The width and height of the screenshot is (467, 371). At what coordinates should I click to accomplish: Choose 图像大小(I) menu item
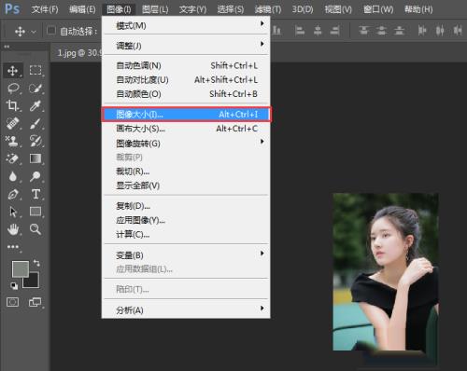[186, 115]
